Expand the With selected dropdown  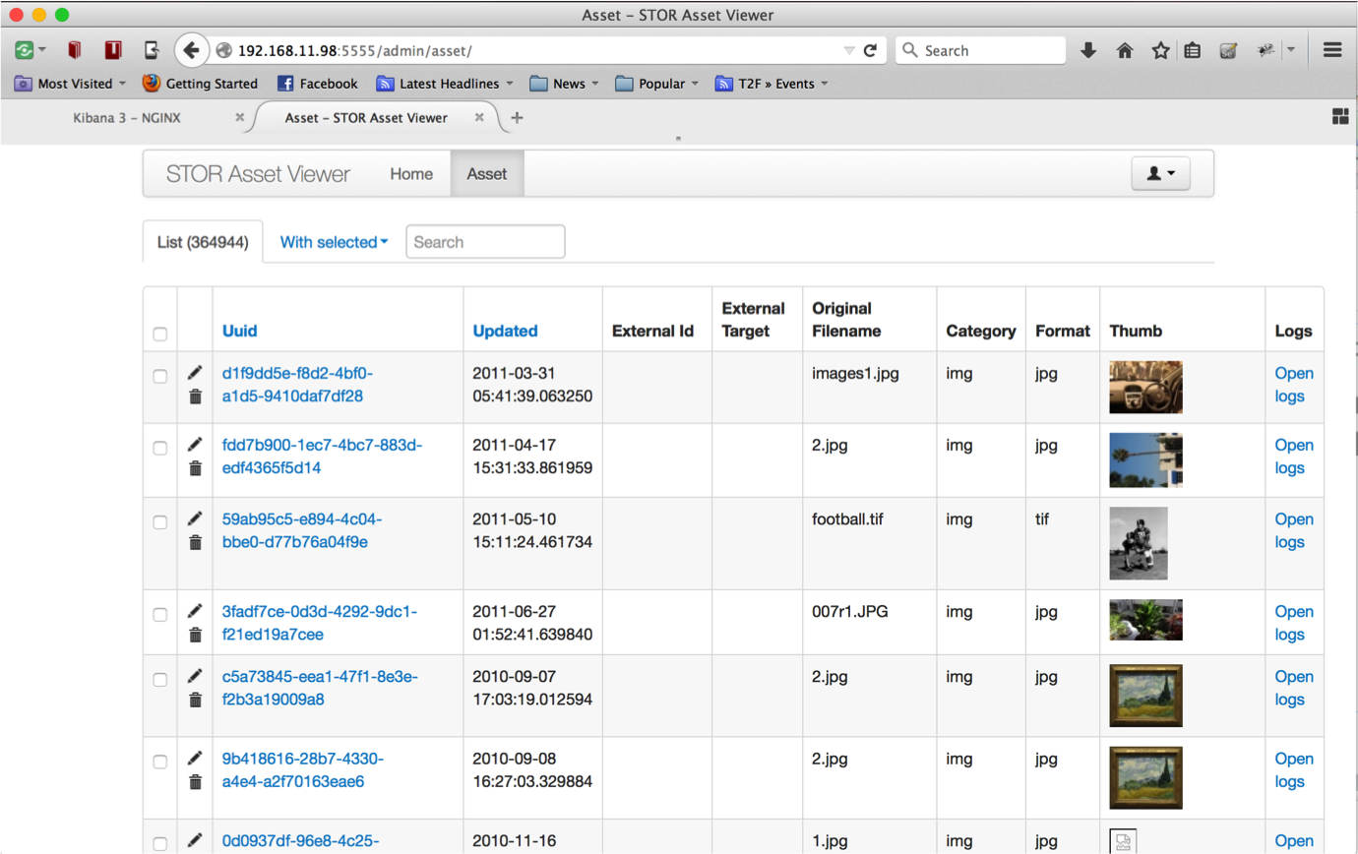(334, 242)
